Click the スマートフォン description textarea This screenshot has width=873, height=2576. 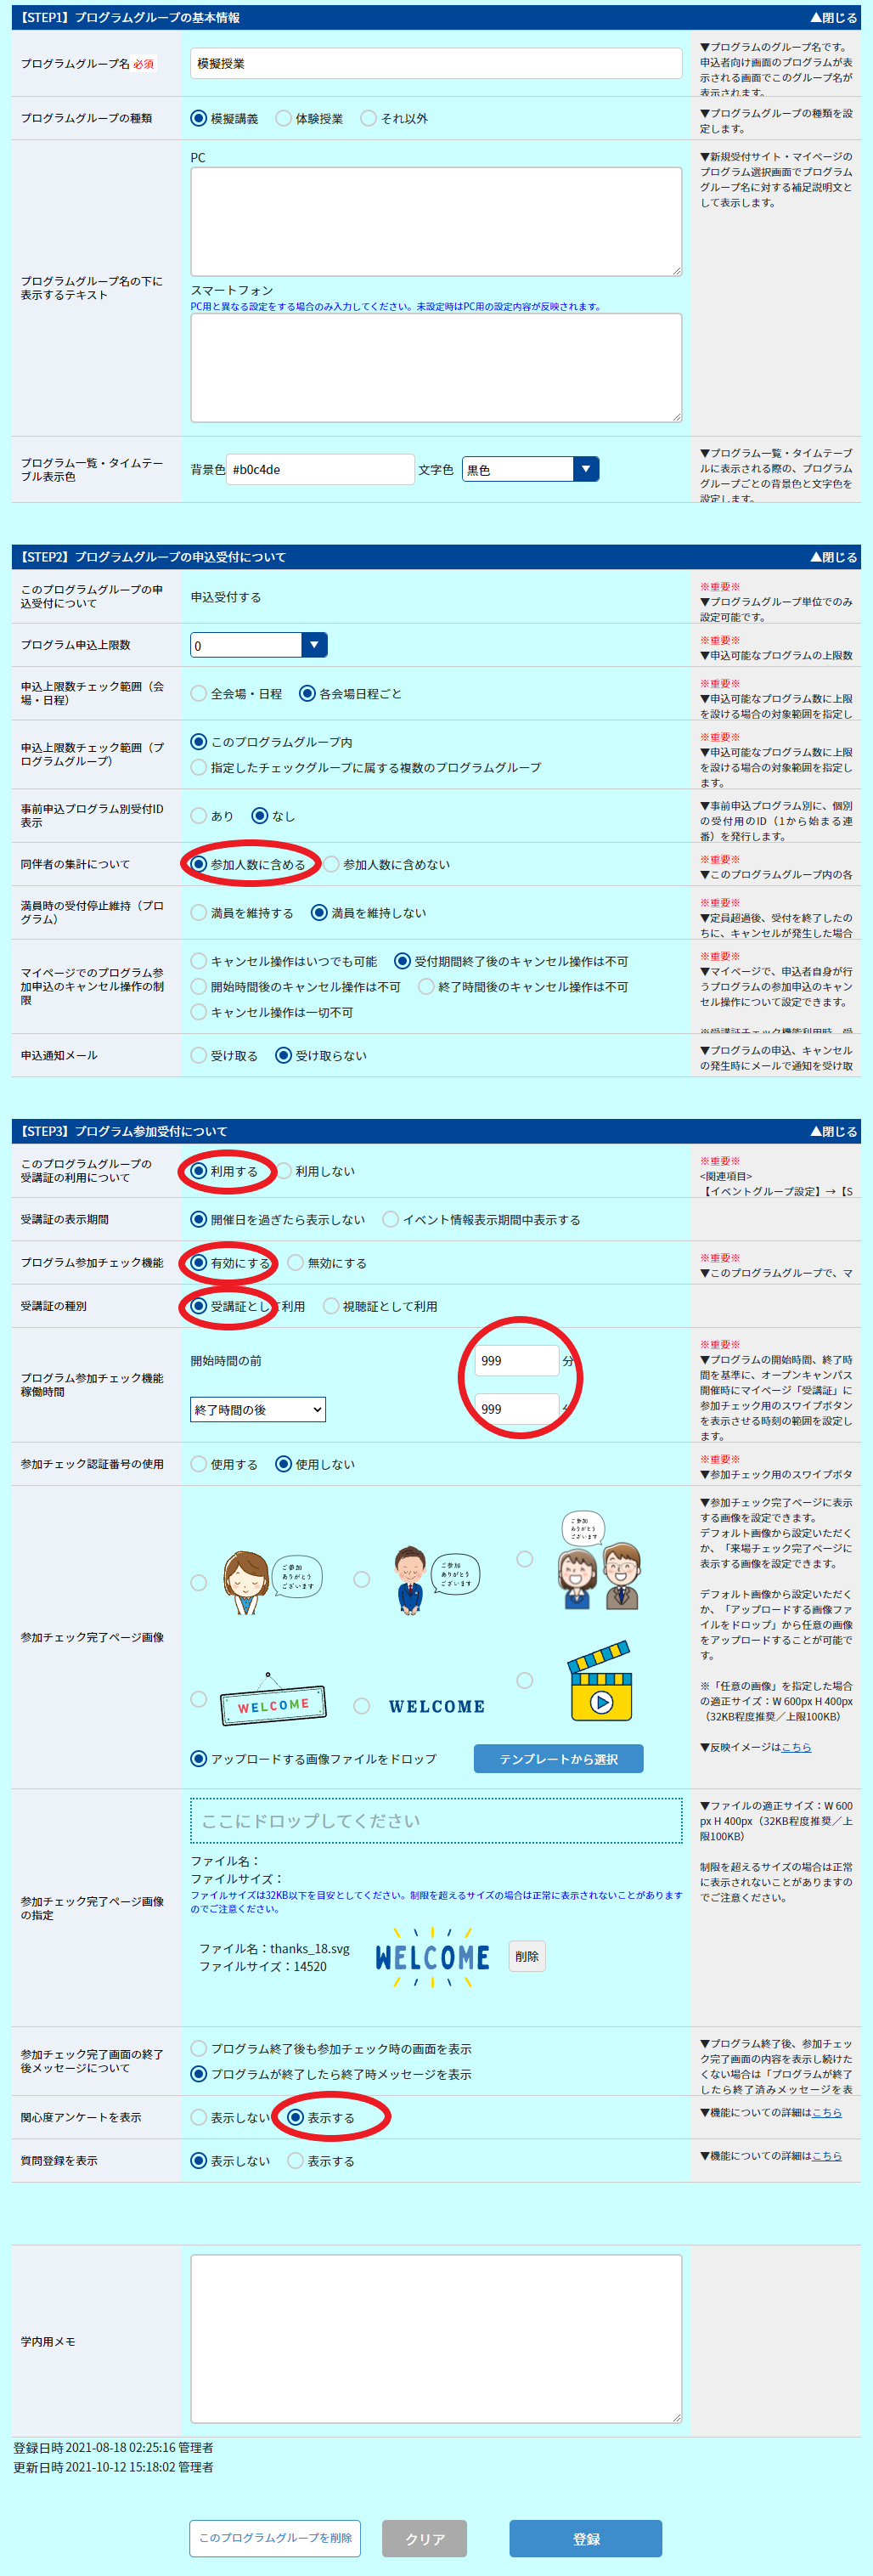[436, 368]
